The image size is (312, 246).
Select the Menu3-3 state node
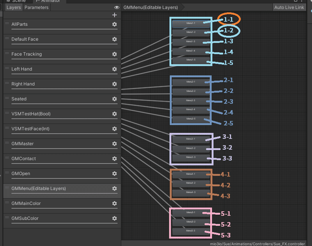click(191, 158)
